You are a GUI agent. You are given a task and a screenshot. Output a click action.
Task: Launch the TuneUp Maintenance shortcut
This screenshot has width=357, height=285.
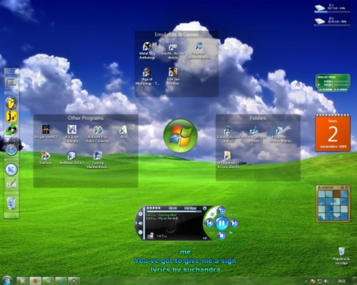click(98, 160)
